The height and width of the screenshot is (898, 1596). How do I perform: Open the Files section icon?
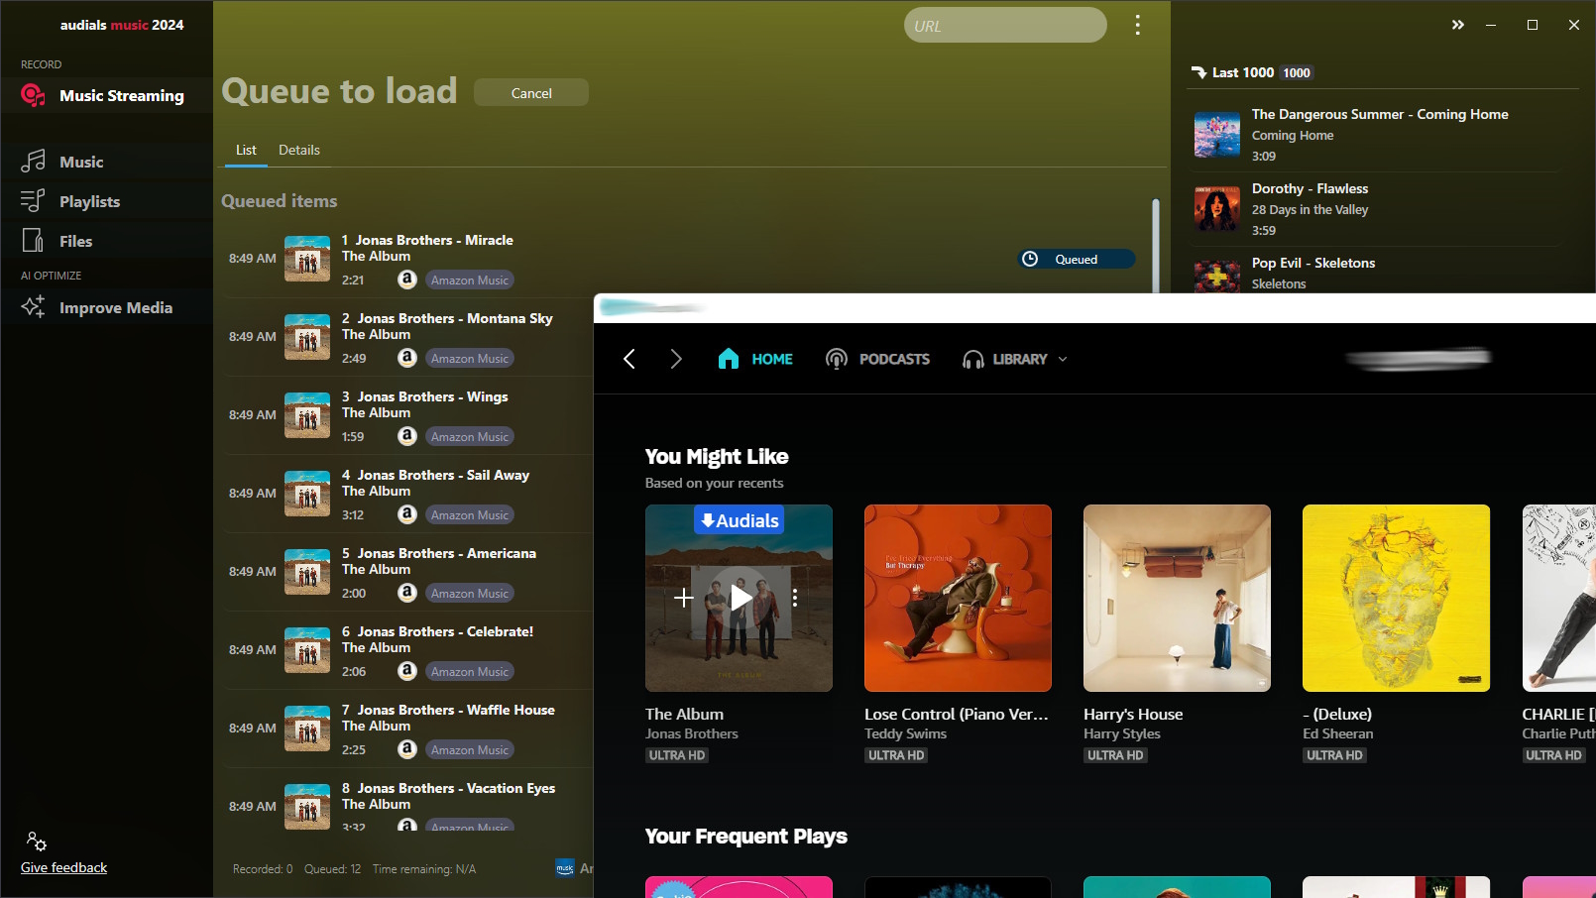point(33,241)
